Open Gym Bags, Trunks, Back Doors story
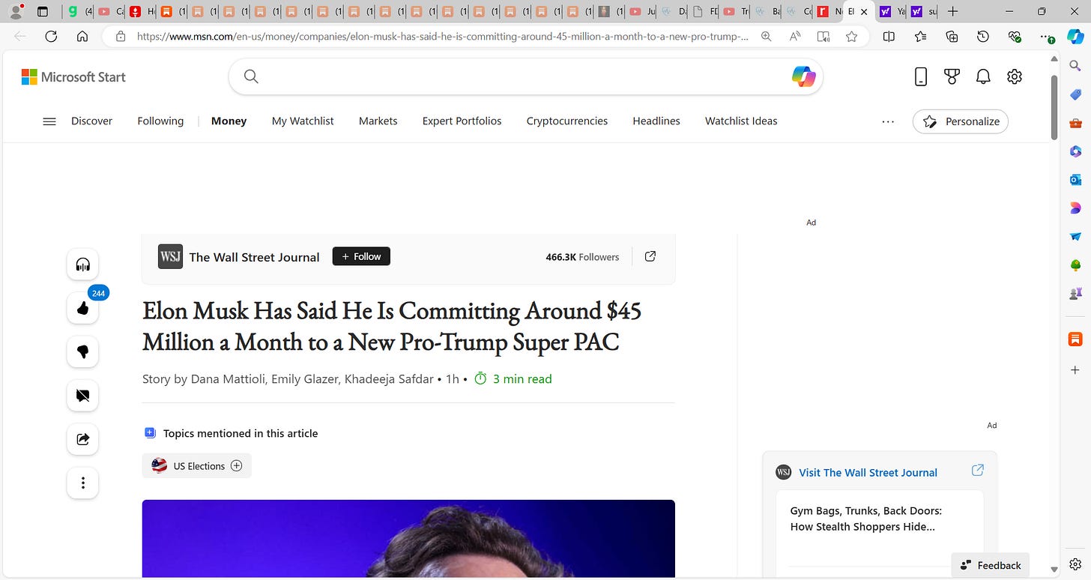This screenshot has width=1091, height=580. click(x=866, y=519)
